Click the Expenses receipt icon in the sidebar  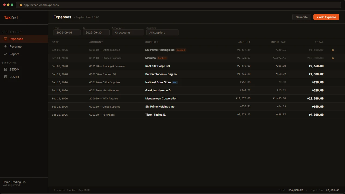(5, 39)
